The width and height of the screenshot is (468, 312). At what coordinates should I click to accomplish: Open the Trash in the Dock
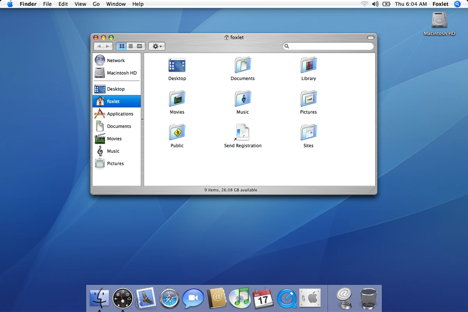point(368,298)
